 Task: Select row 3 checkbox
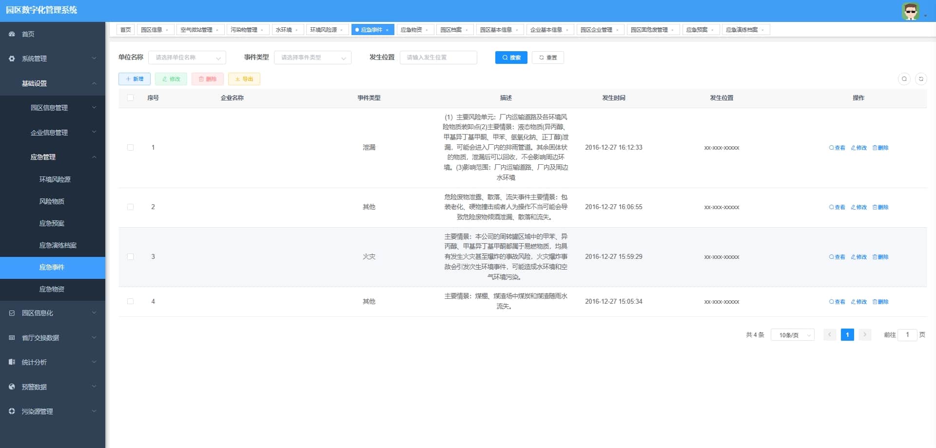(x=130, y=256)
